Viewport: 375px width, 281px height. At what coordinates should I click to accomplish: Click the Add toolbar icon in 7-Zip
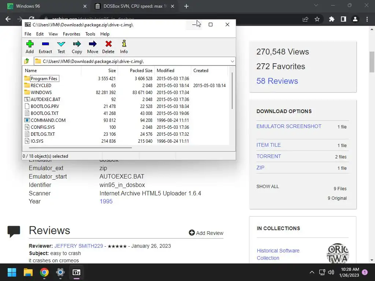click(30, 44)
